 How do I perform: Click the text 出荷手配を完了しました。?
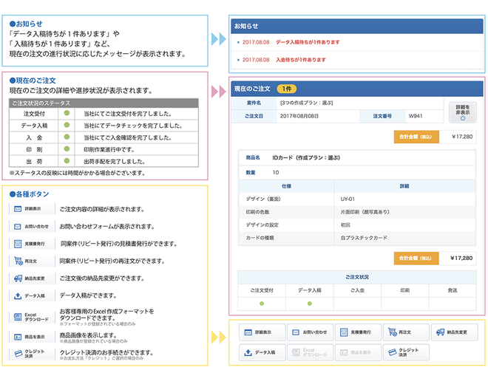click(115, 161)
